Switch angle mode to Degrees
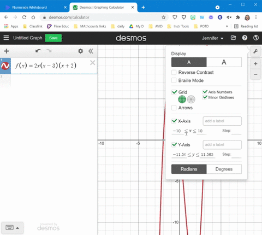Screen dimensions: 262x235 tap(224, 169)
